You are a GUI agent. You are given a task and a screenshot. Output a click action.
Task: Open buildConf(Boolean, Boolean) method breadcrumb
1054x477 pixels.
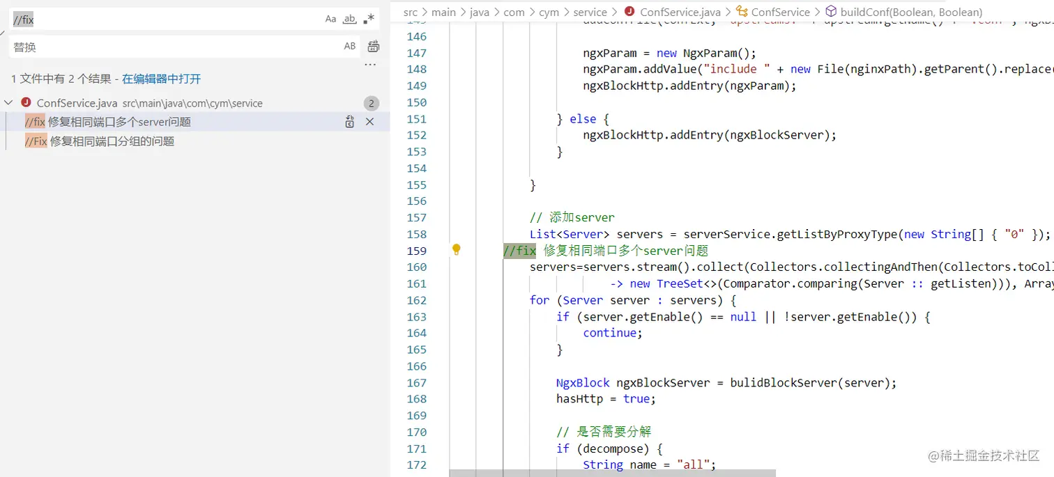904,12
